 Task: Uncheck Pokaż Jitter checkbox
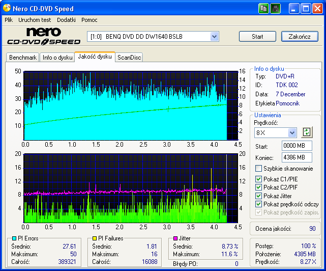[258, 196]
